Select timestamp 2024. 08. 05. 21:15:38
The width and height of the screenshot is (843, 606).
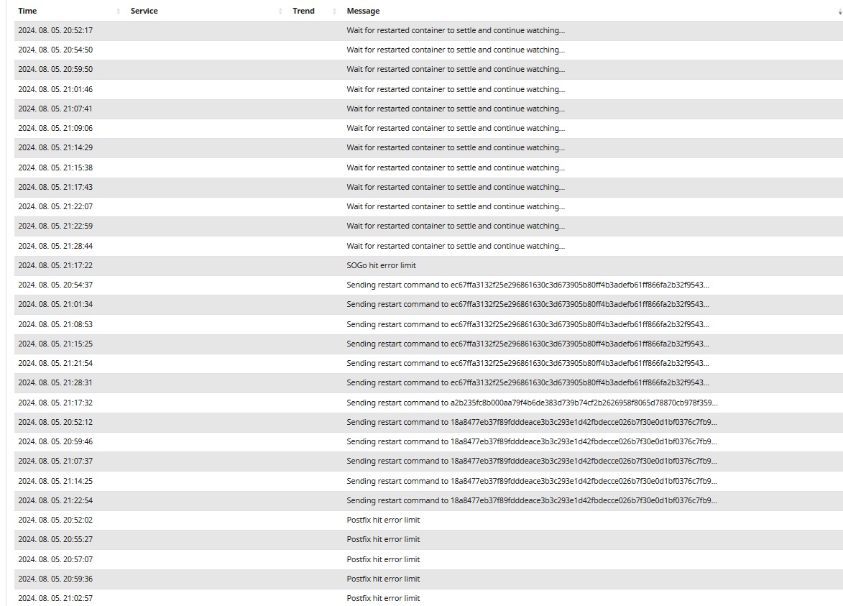pyautogui.click(x=55, y=167)
